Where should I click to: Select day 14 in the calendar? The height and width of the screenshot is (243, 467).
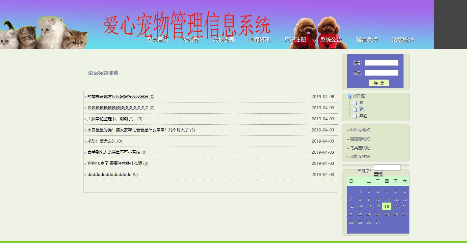coord(351,207)
